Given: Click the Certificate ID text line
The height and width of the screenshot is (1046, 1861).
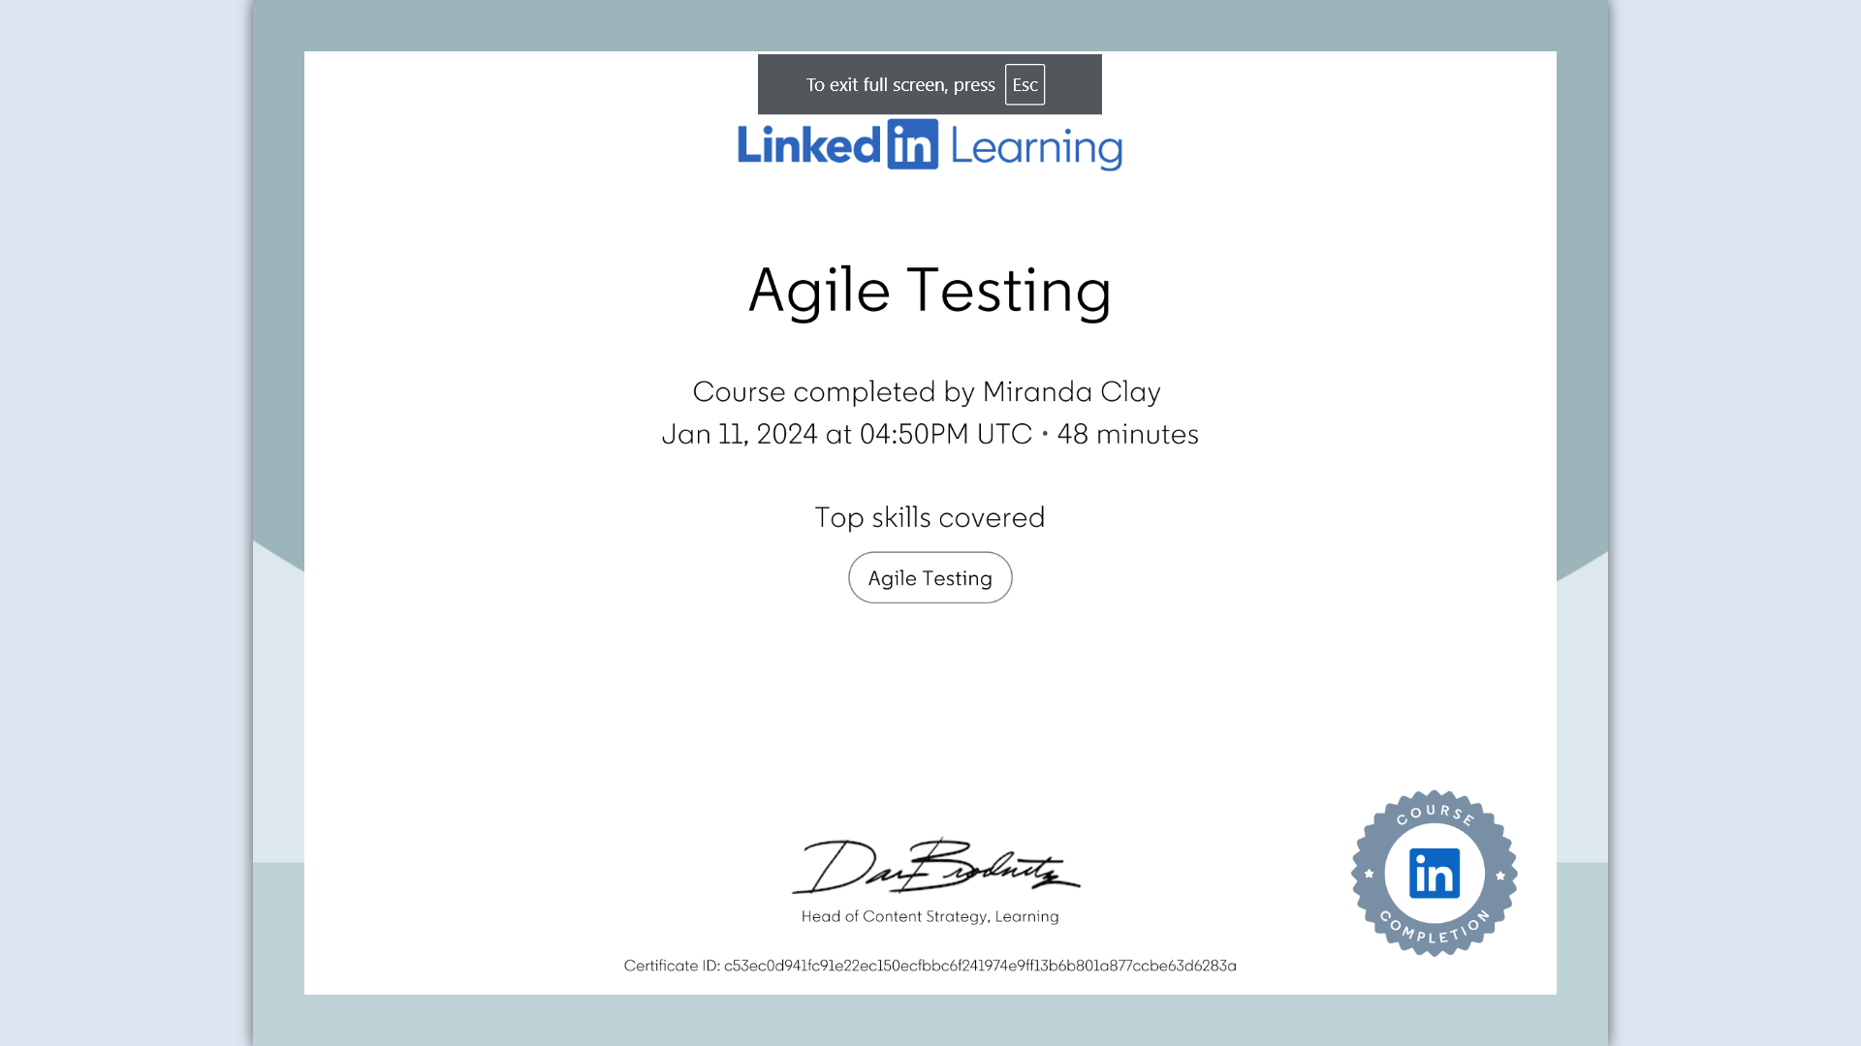Looking at the screenshot, I should pos(930,966).
